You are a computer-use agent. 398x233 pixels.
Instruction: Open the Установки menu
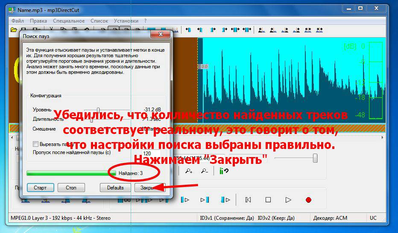[x=126, y=21]
